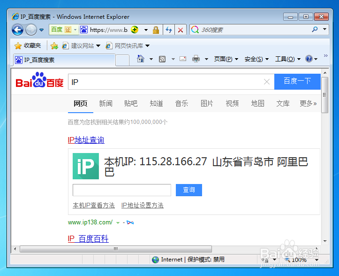Image resolution: width=339 pixels, height=276 pixels.
Task: Open the search provider dropdown arrow
Action: pyautogui.click(x=324, y=29)
